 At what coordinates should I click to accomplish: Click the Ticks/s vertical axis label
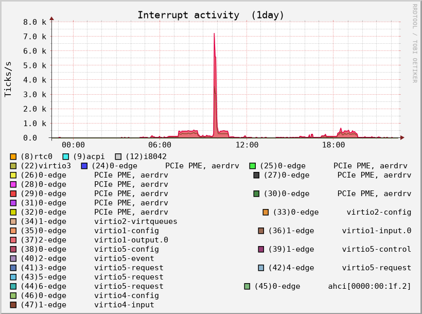click(8, 79)
